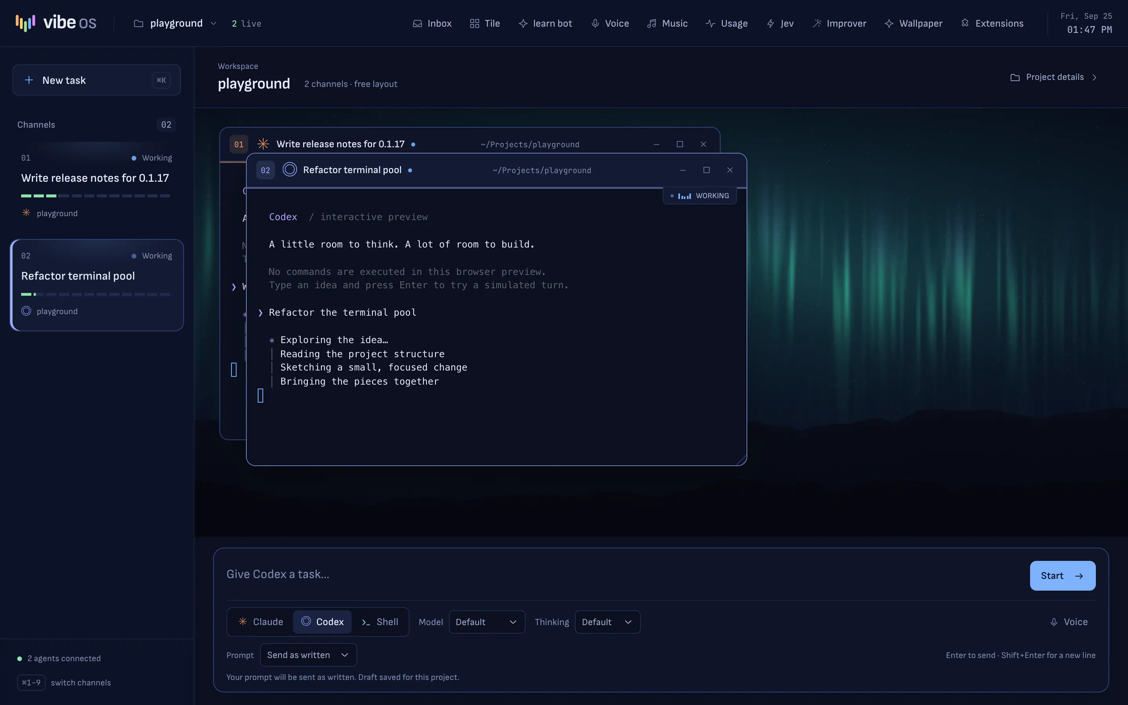This screenshot has height=705, width=1128.
Task: Click the Improver magic wand icon
Action: pos(817,23)
